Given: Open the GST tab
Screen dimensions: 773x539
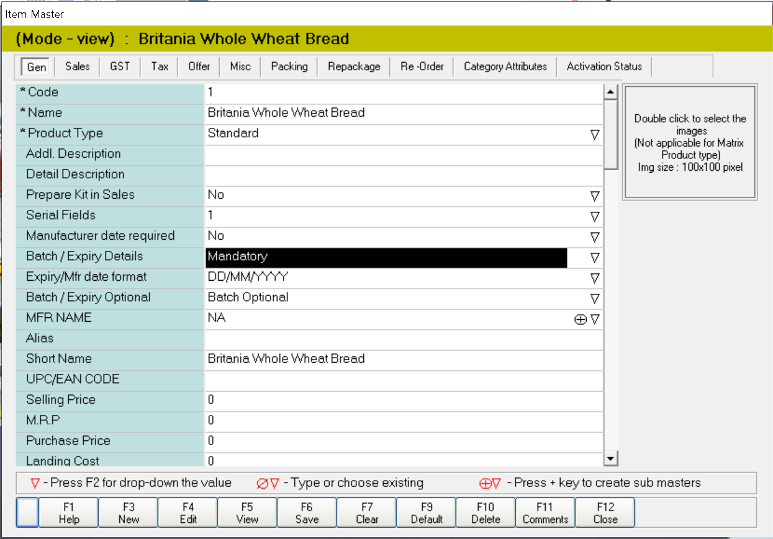Looking at the screenshot, I should 120,66.
